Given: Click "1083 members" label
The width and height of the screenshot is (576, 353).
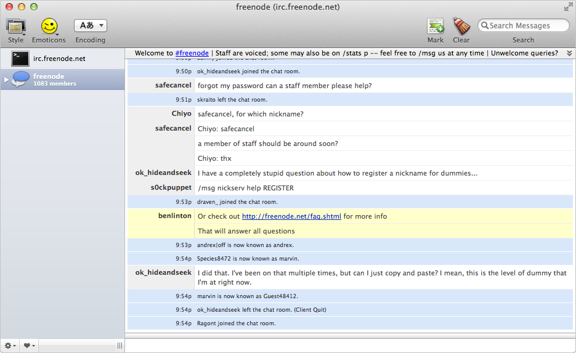Looking at the screenshot, I should coord(55,84).
